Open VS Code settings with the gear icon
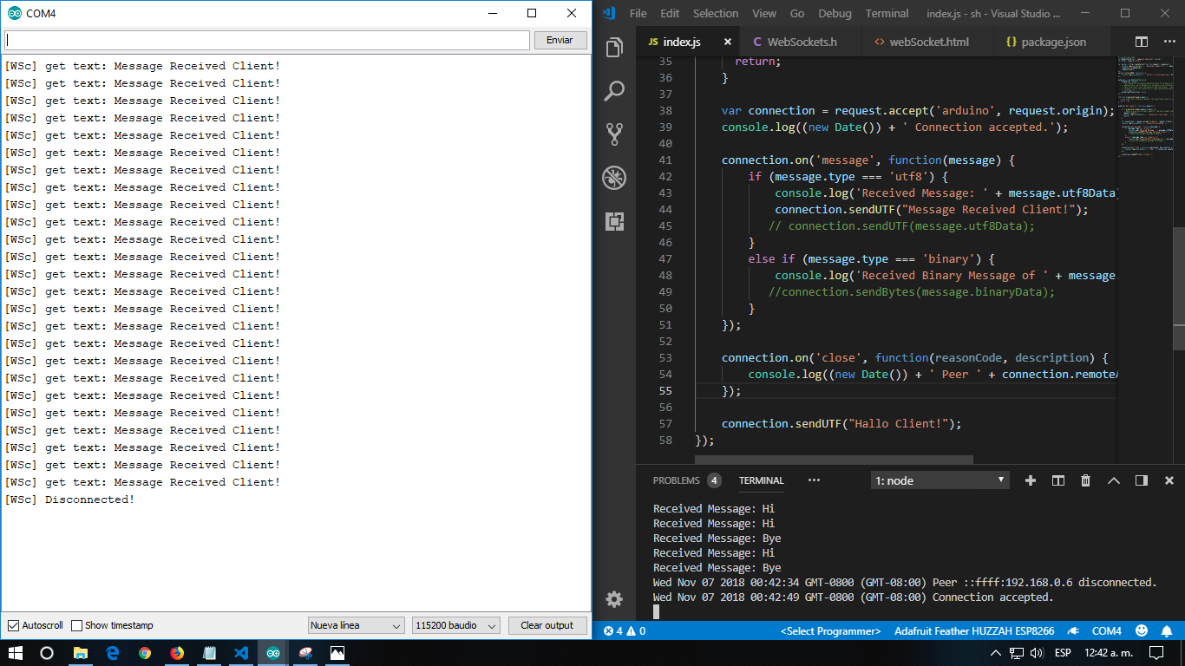Viewport: 1185px width, 666px height. tap(614, 598)
